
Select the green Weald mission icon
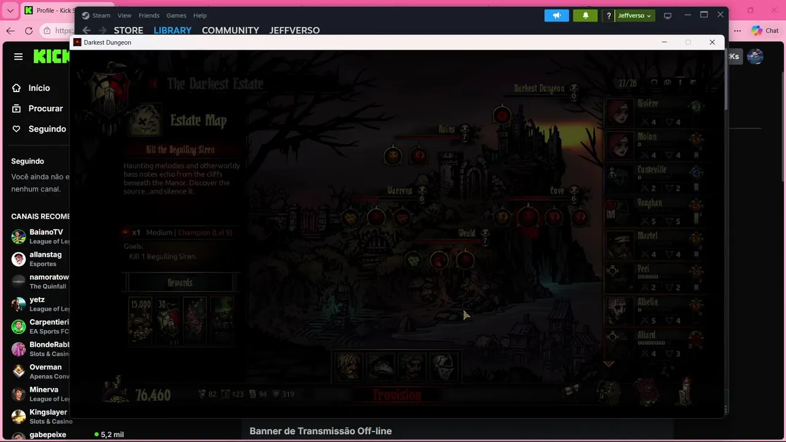[414, 260]
